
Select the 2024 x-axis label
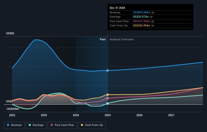[x=76, y=115]
